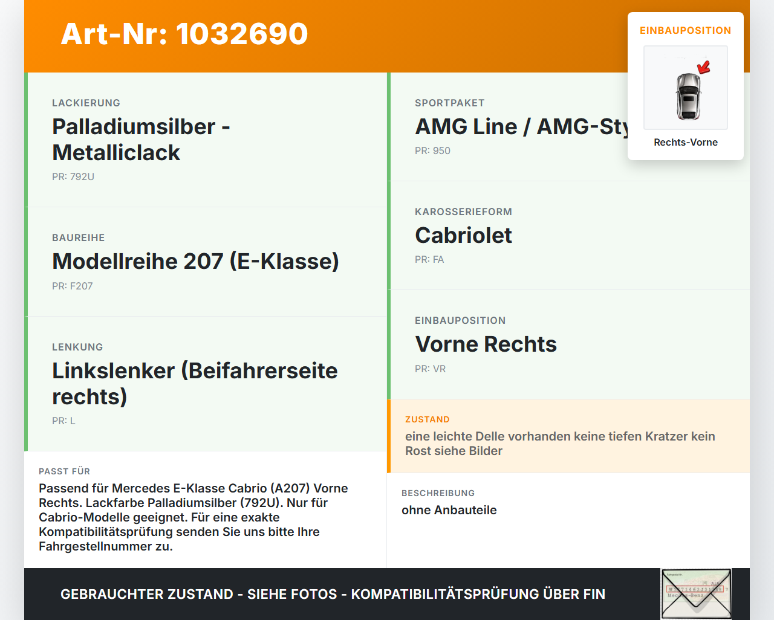Click the Art-Nr: 1032690 heading
This screenshot has height=620, width=774.
pos(184,34)
